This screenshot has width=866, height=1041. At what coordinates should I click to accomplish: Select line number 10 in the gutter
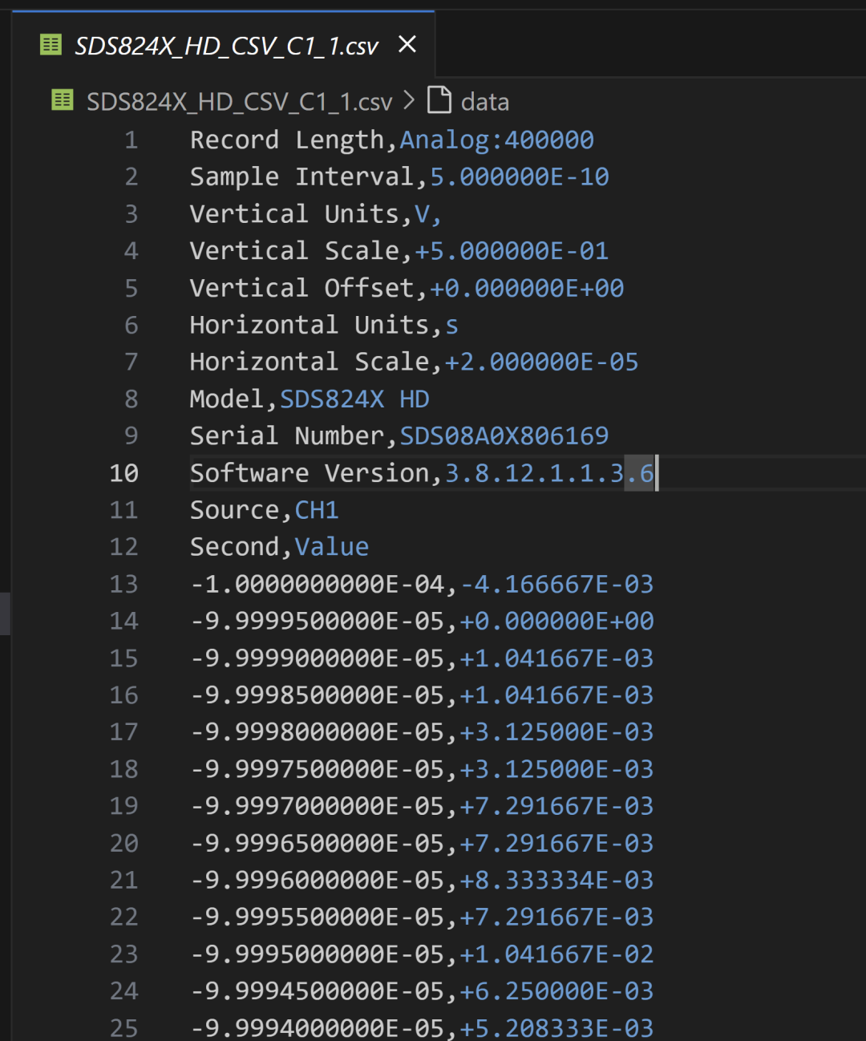124,473
